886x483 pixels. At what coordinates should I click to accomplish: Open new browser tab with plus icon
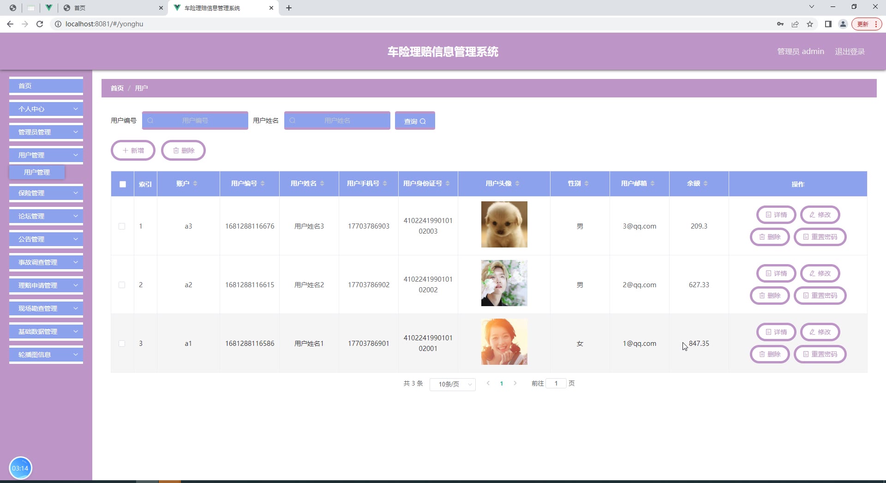tap(289, 8)
